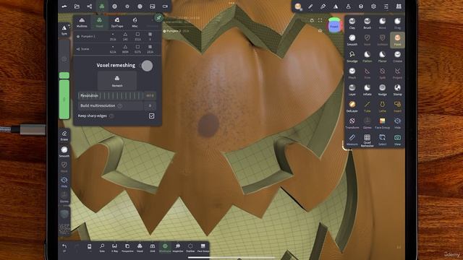Select the Lathe tool
The image size is (463, 260).
[x=383, y=106]
